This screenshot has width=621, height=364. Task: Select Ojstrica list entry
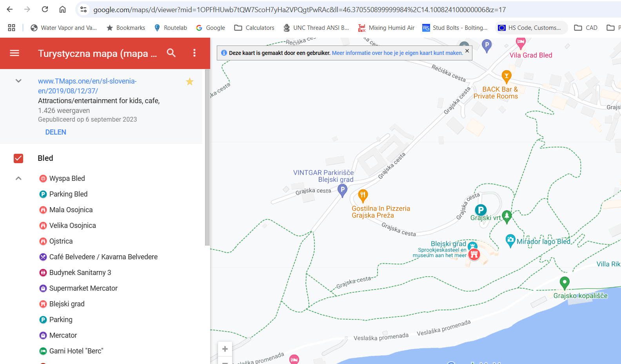(x=61, y=241)
